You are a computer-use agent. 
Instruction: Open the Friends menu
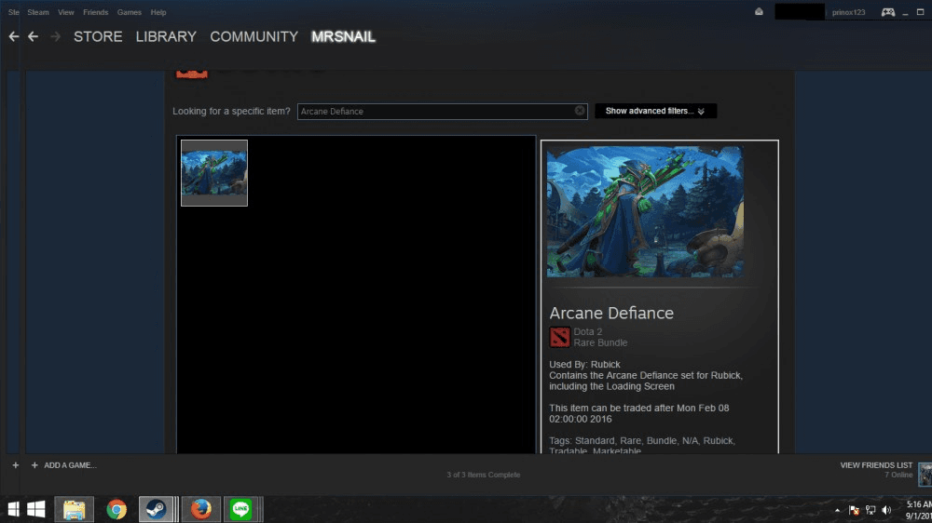[x=96, y=12]
